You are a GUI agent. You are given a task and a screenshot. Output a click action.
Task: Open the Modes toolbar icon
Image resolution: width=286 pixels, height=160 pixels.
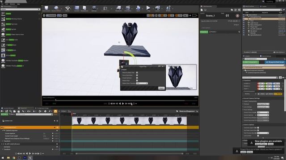pyautogui.click(x=67, y=8)
